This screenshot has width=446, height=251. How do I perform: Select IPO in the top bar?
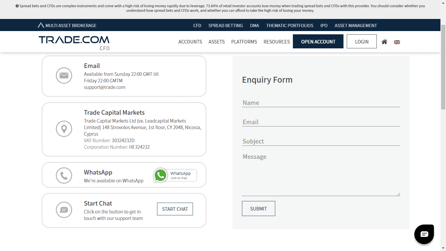pyautogui.click(x=324, y=25)
